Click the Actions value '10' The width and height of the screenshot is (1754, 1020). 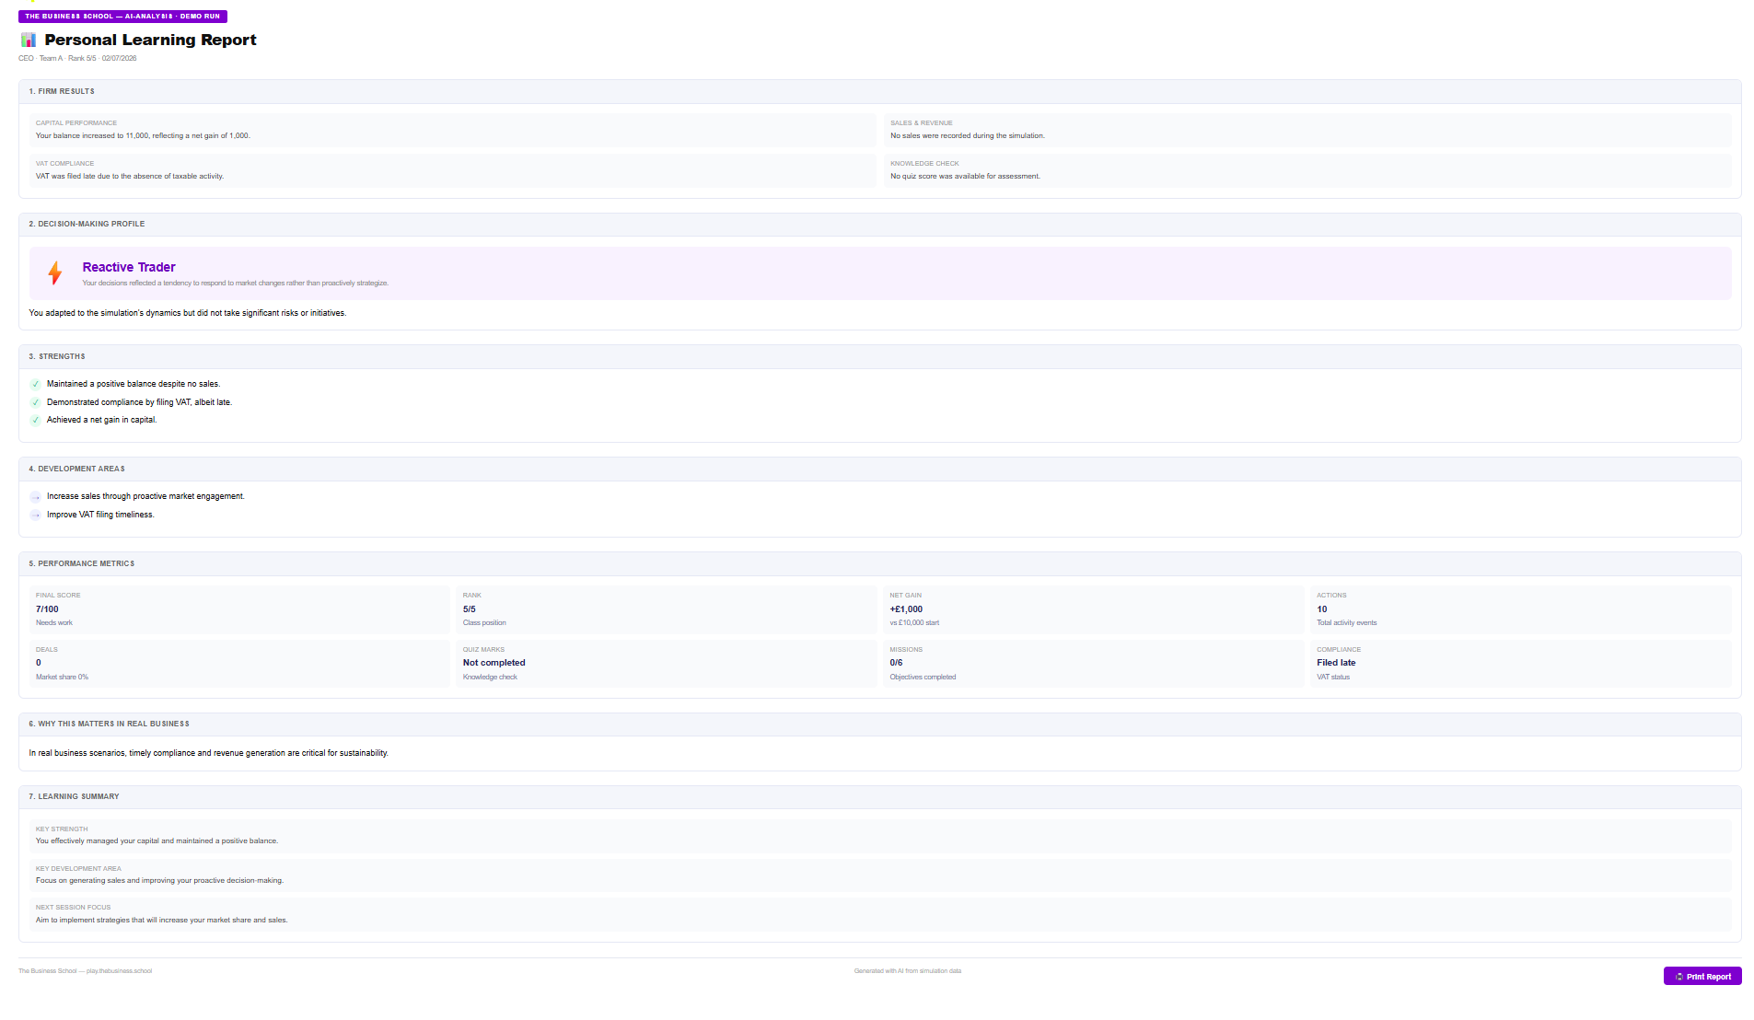click(1322, 609)
